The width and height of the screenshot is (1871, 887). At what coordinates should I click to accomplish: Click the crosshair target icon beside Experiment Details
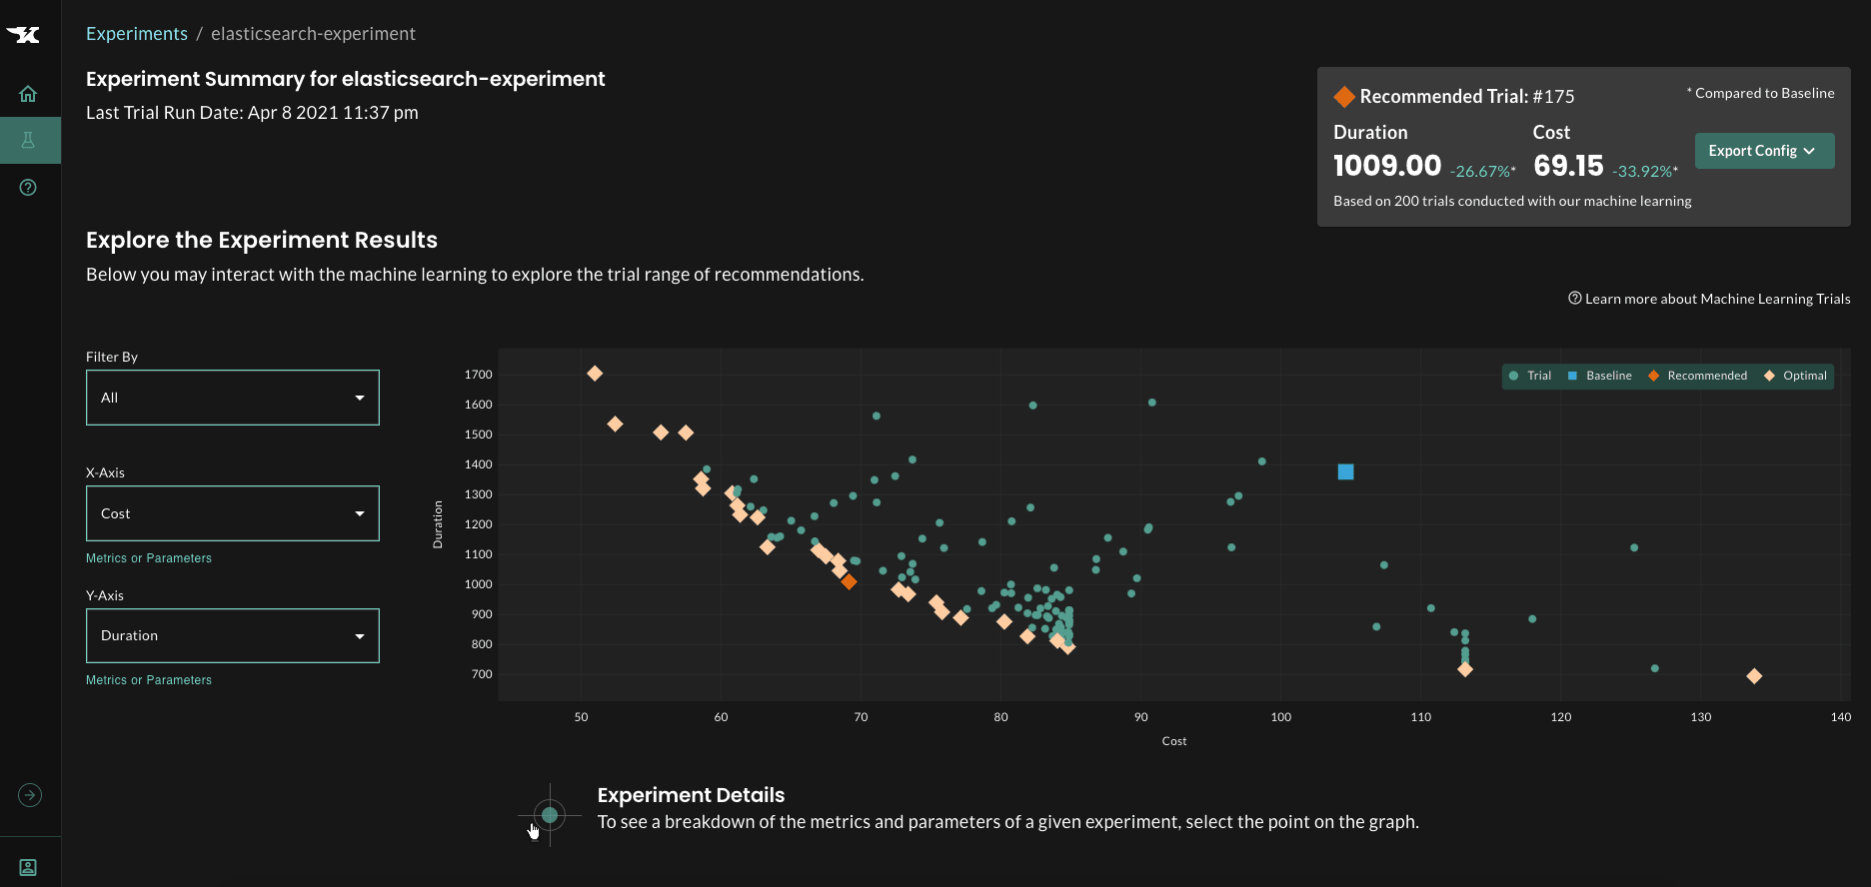pyautogui.click(x=549, y=815)
